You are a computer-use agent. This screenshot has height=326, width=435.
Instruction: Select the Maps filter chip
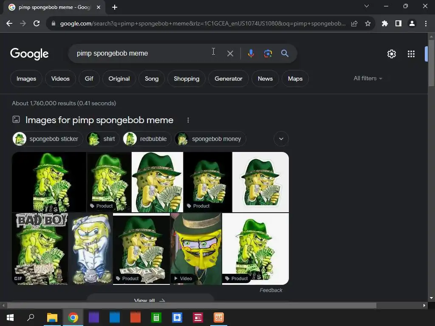point(295,79)
